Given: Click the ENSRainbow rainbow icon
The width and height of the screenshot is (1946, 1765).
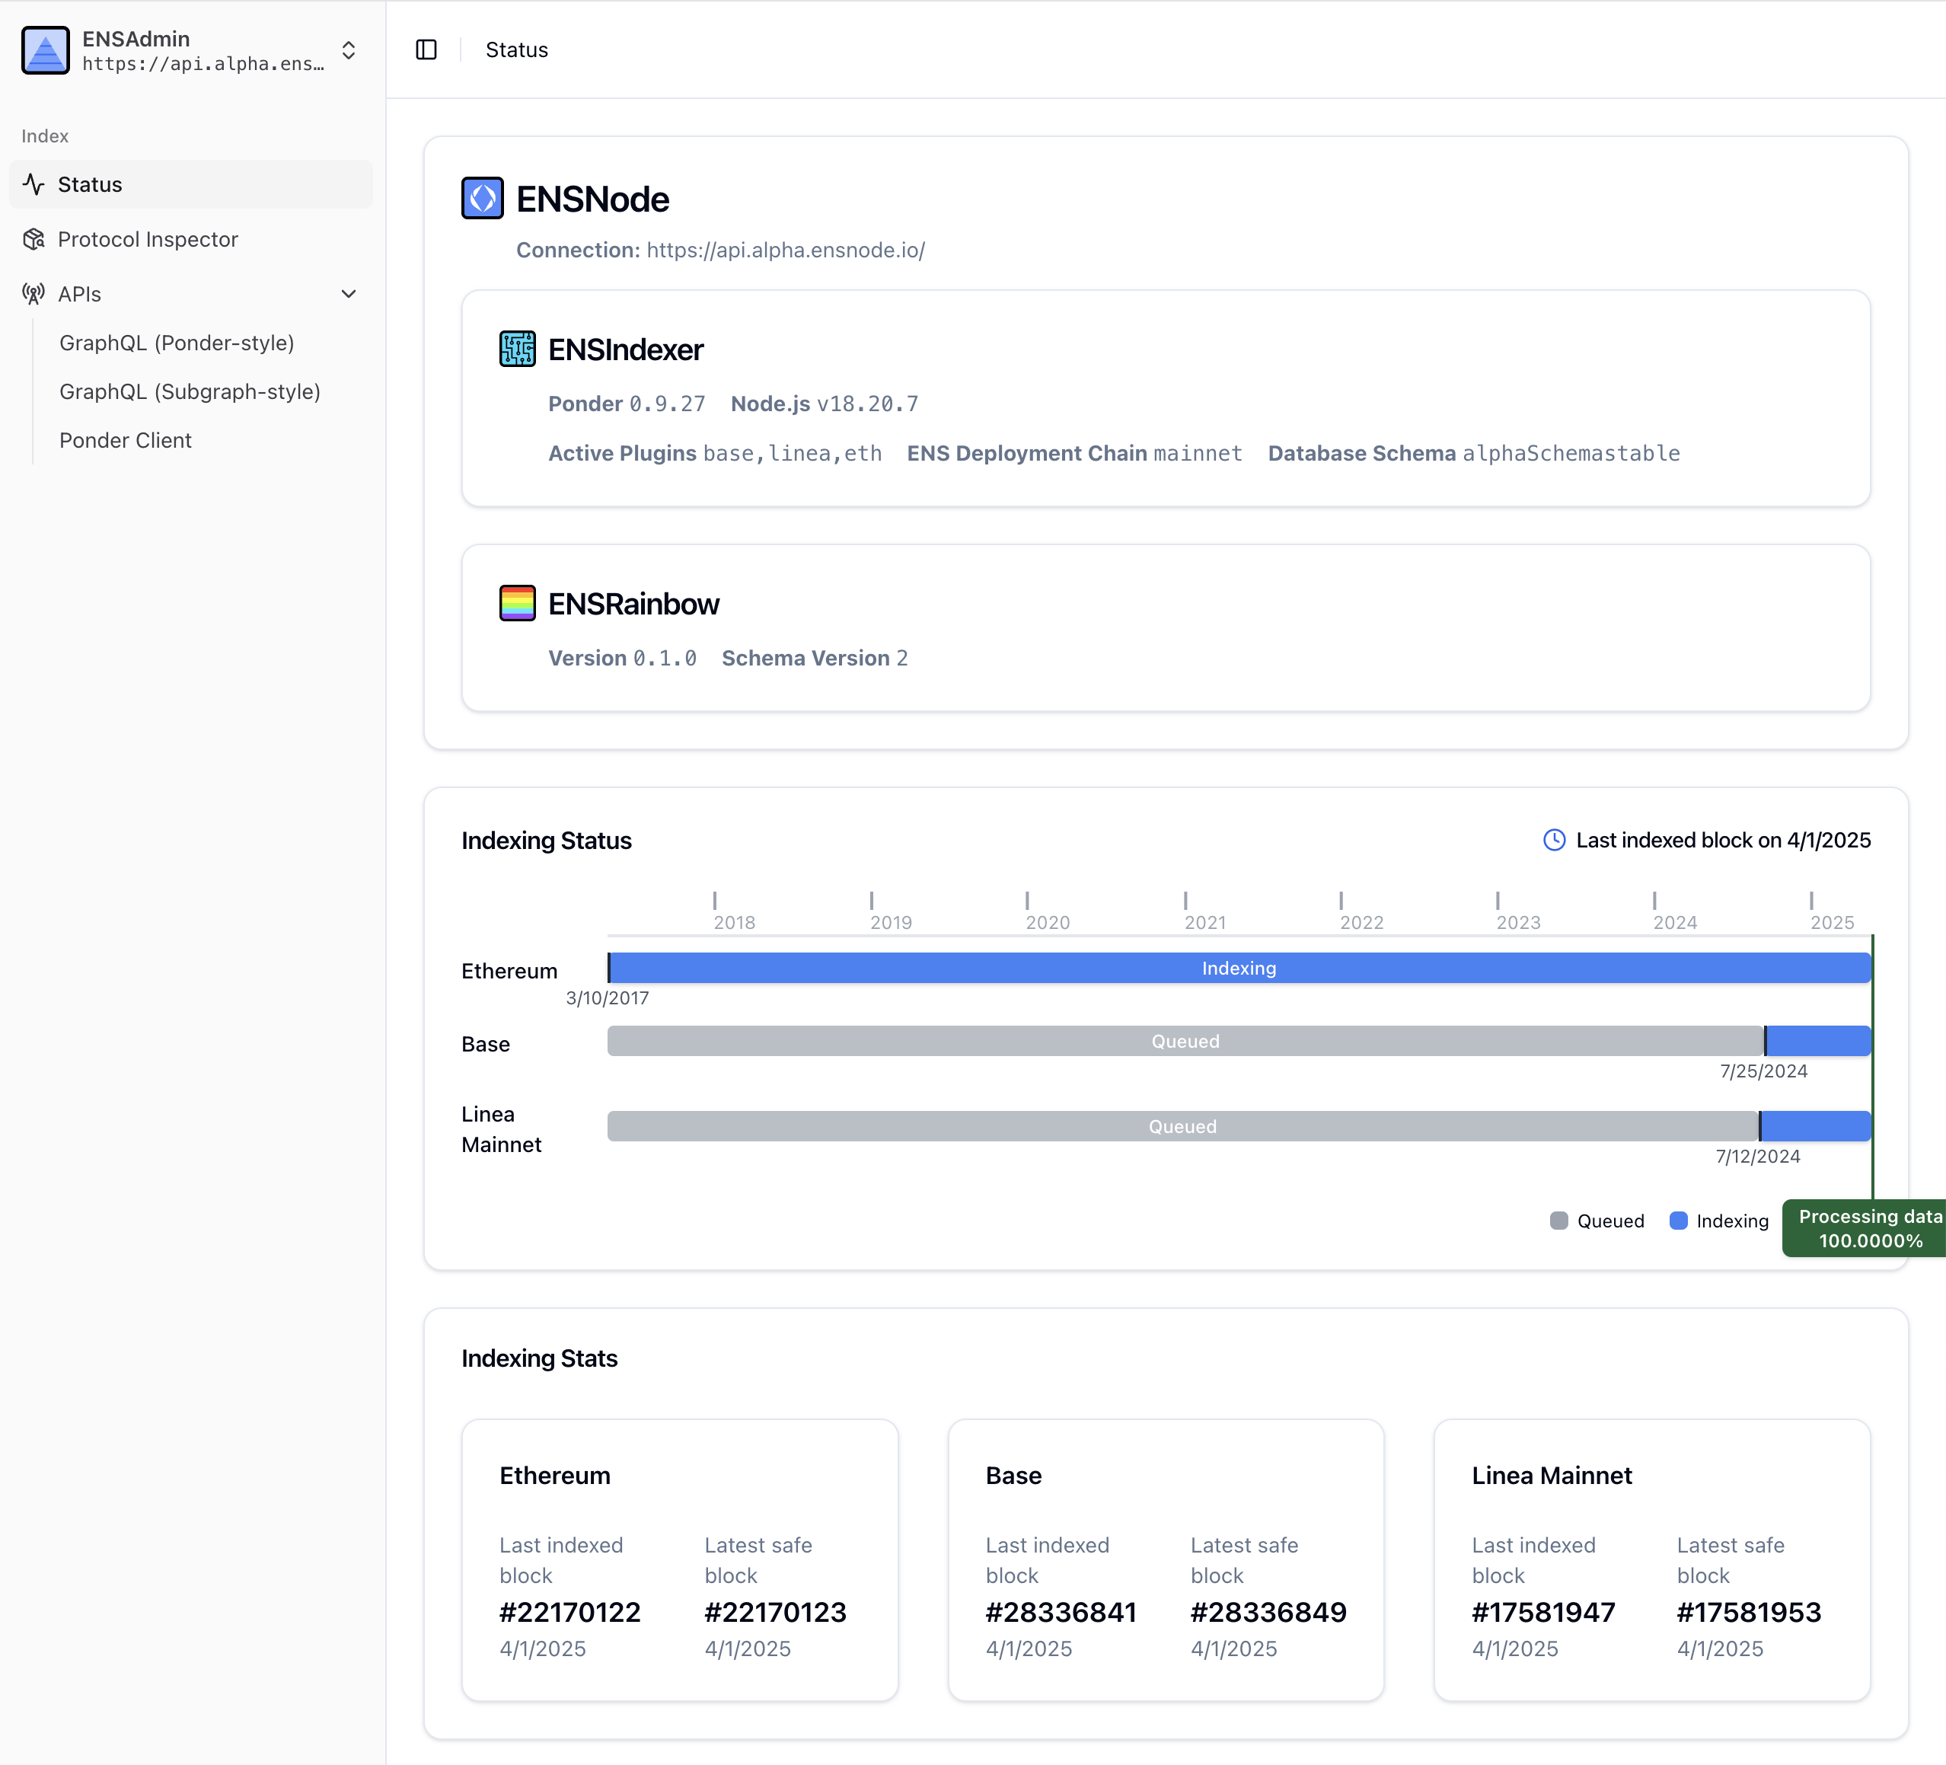Looking at the screenshot, I should (x=518, y=604).
